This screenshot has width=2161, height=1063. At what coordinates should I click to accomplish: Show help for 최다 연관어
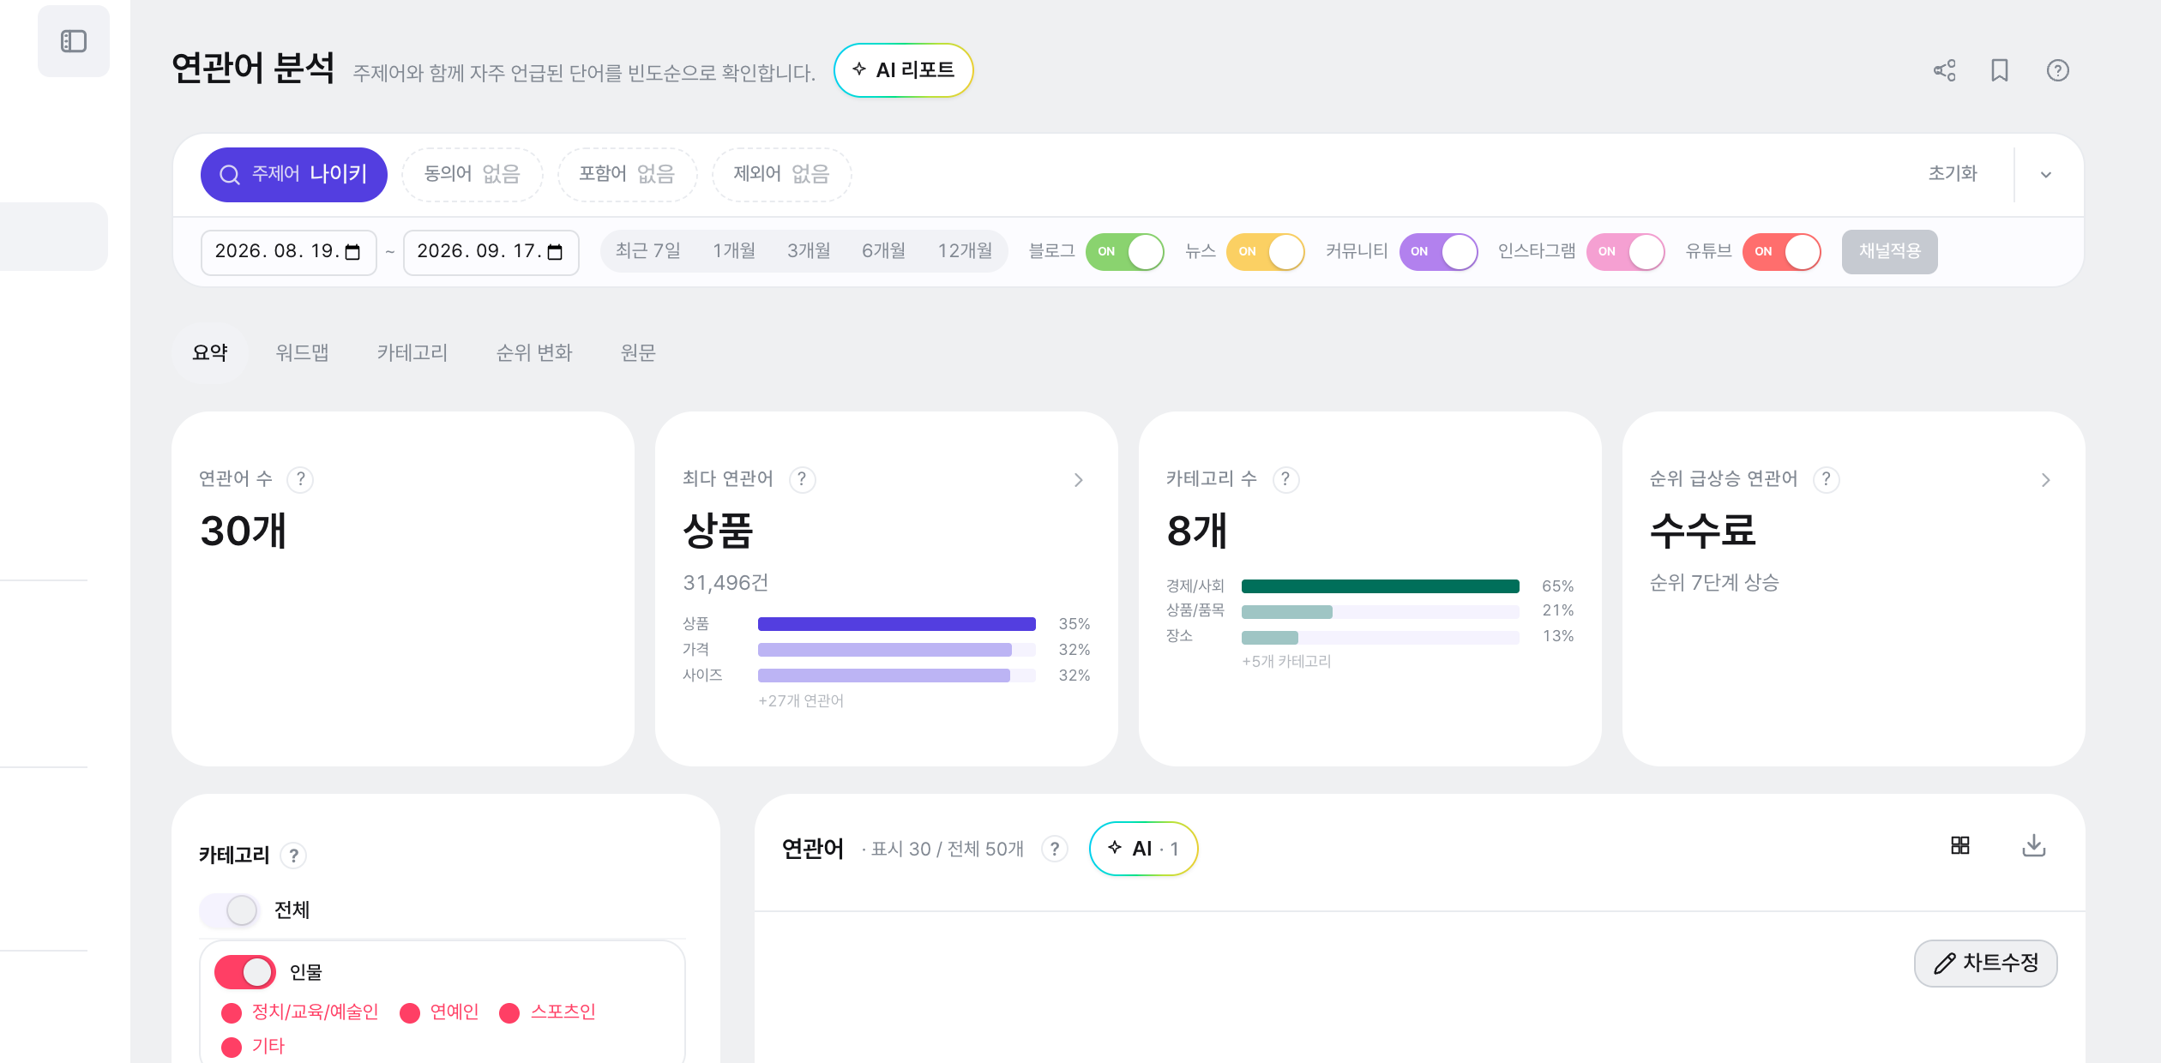(x=802, y=479)
